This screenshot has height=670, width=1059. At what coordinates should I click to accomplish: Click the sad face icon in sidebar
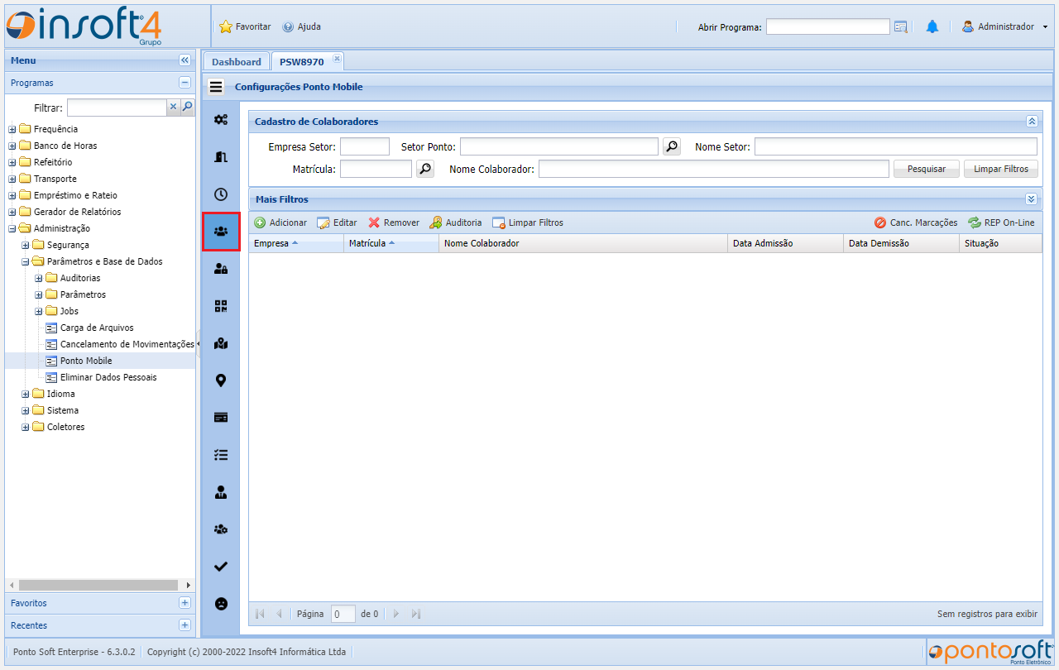(x=221, y=604)
